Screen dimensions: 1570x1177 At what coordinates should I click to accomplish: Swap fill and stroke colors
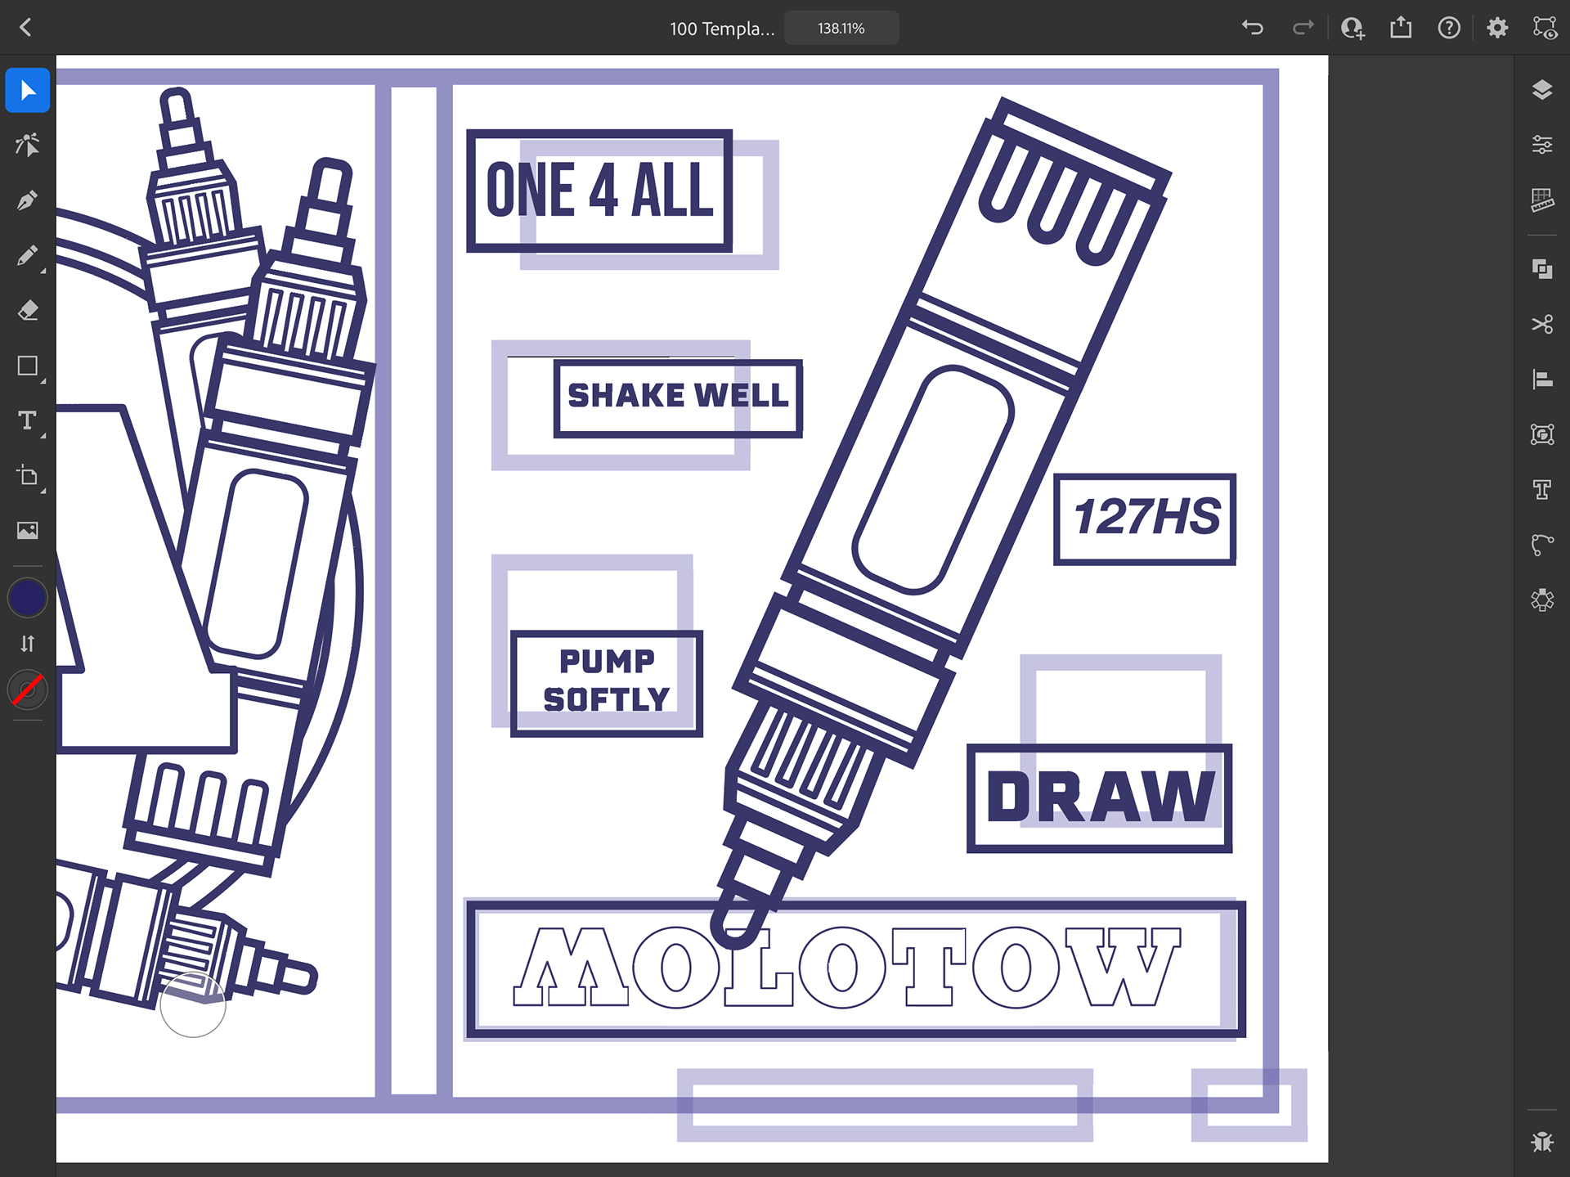point(28,644)
